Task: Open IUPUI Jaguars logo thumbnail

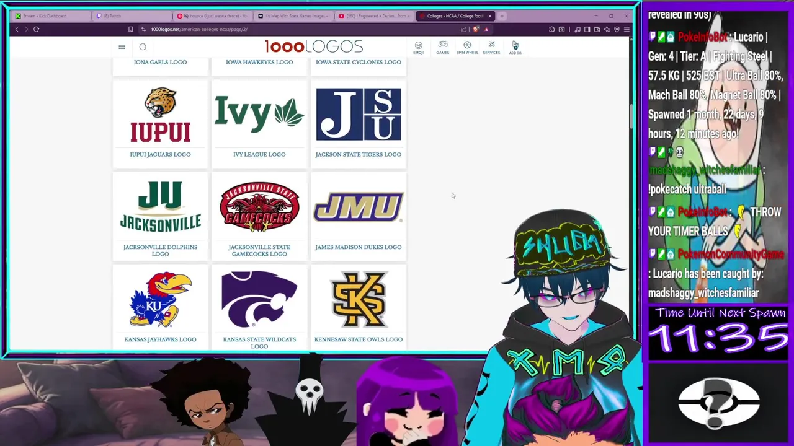Action: (x=160, y=115)
